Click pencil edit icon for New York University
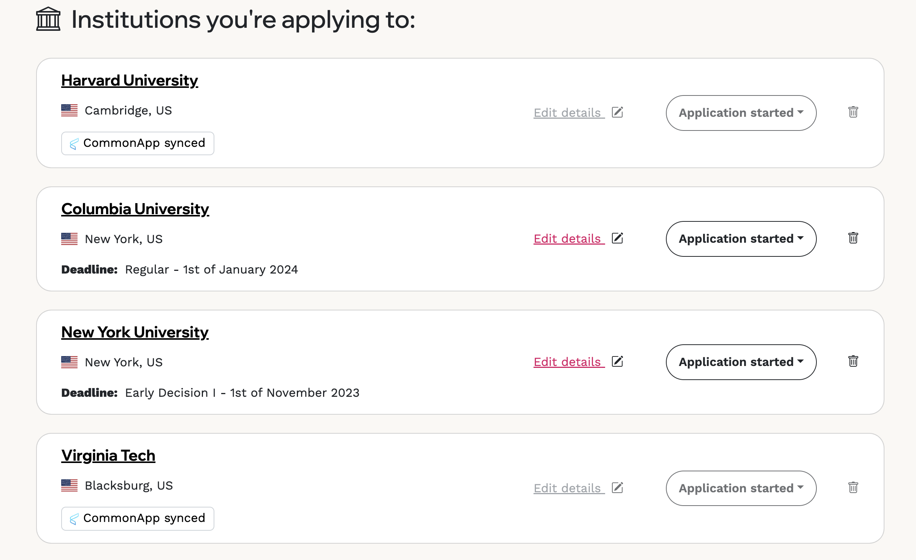 pos(617,361)
